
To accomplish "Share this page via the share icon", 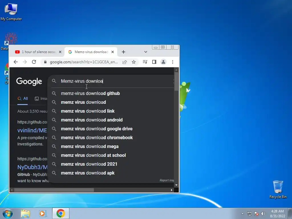I will click(125, 62).
